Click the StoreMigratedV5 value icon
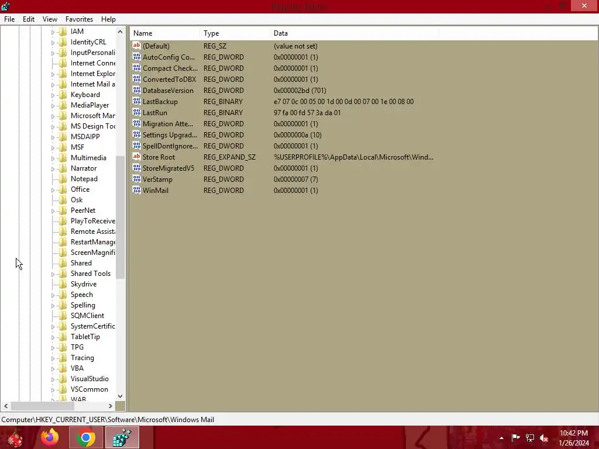Screen dimensions: 599x449 (x=136, y=168)
